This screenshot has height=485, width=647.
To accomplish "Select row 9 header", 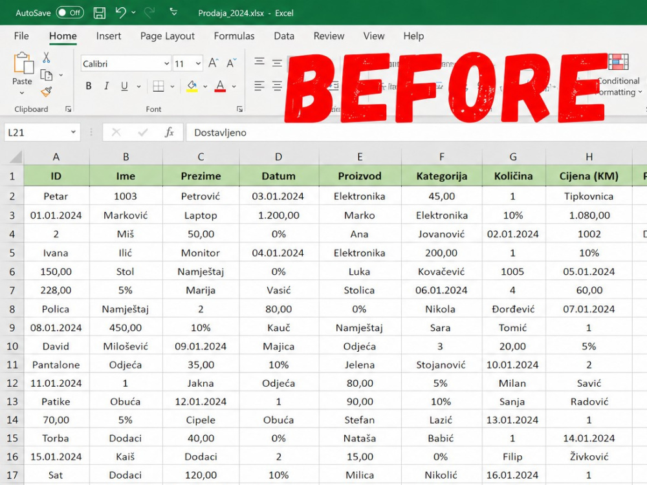I will [x=12, y=328].
